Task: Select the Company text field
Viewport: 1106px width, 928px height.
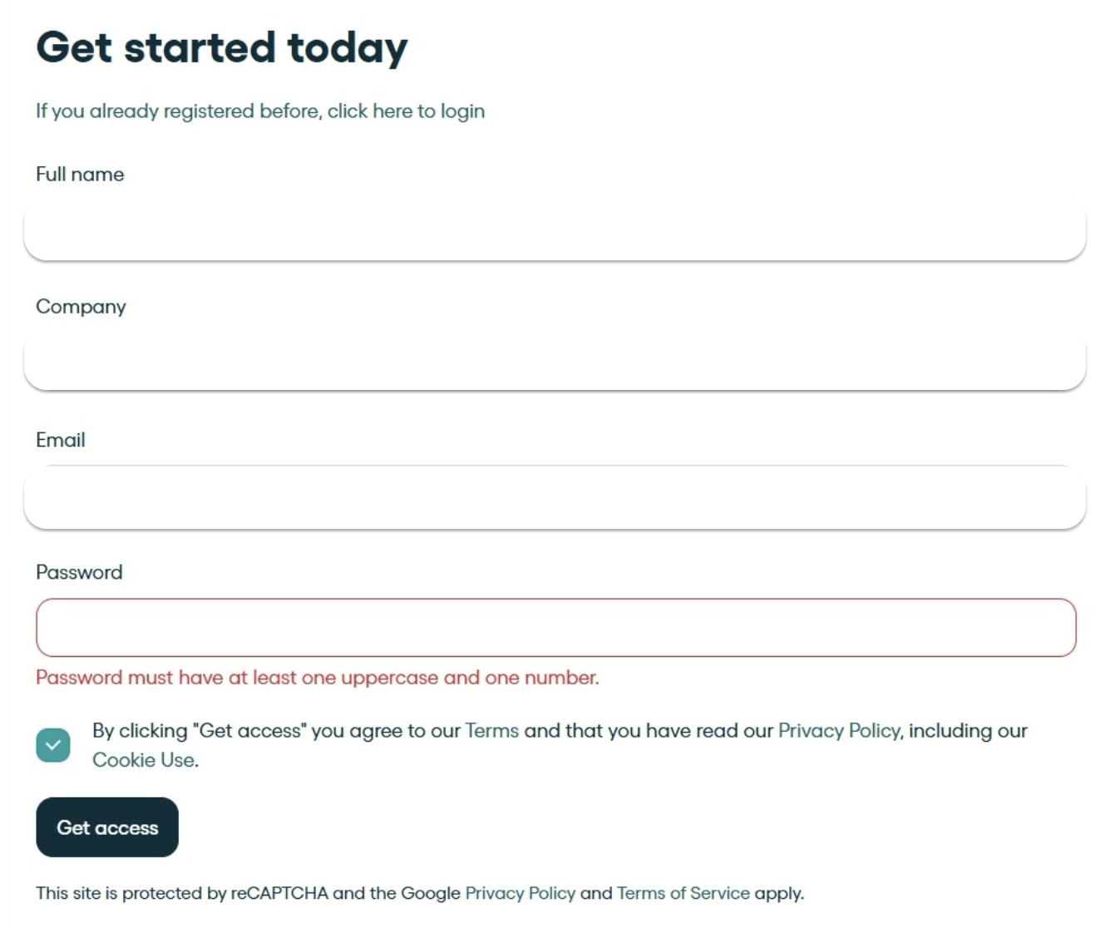Action: 555,360
